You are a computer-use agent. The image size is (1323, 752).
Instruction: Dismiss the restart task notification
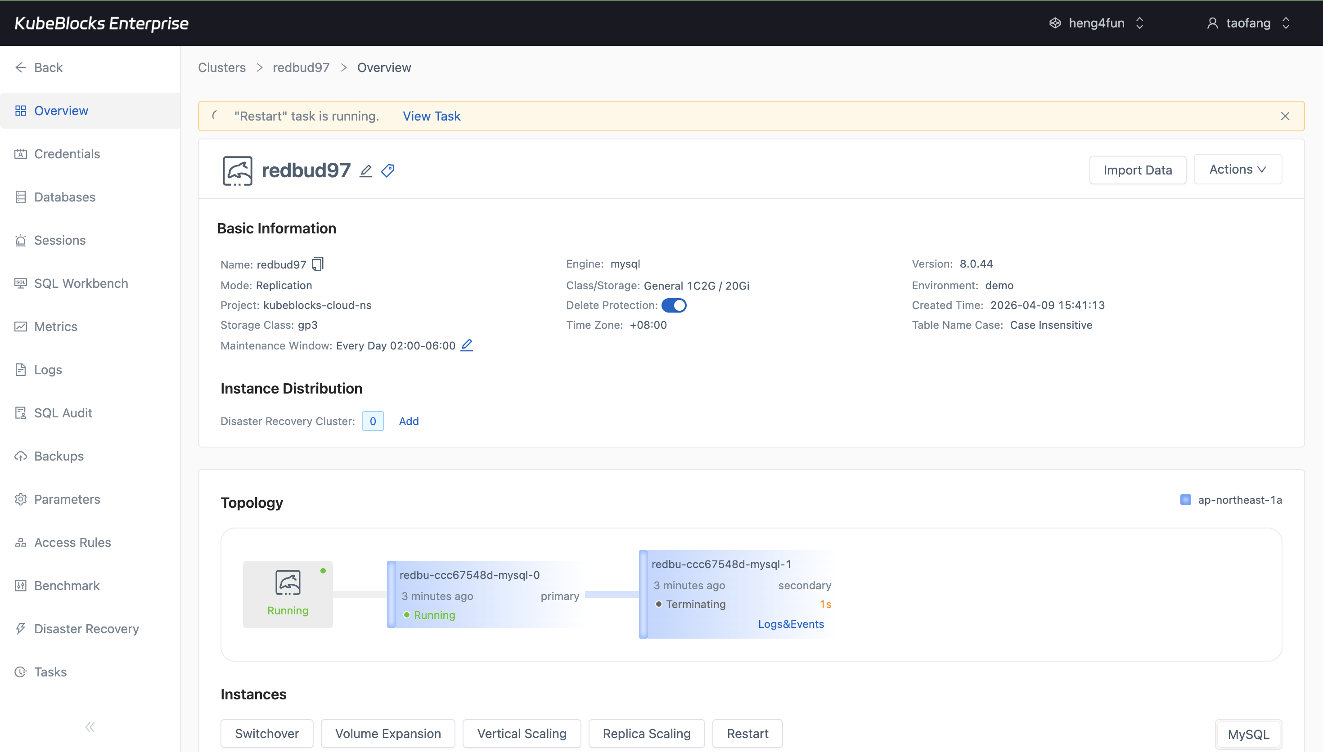[x=1285, y=116]
